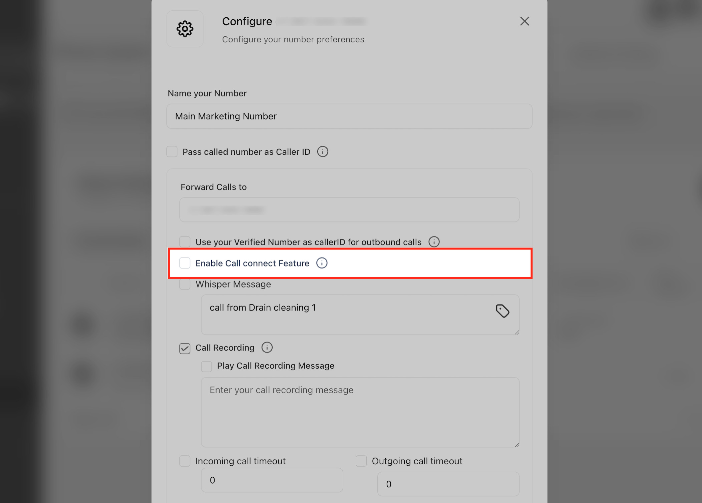702x503 pixels.
Task: Enable Play Call Recording Message
Action: coord(207,366)
